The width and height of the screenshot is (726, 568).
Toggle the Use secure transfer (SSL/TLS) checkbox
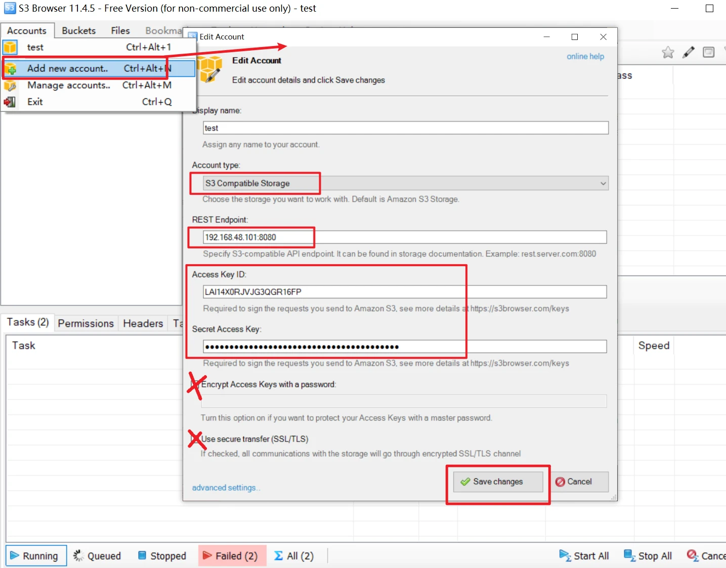195,439
